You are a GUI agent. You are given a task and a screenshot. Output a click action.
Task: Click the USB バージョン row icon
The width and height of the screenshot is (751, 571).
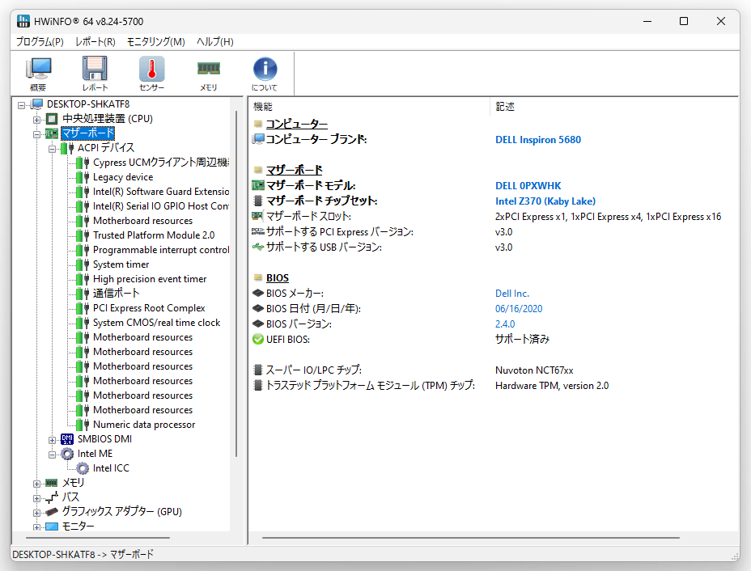pos(258,247)
